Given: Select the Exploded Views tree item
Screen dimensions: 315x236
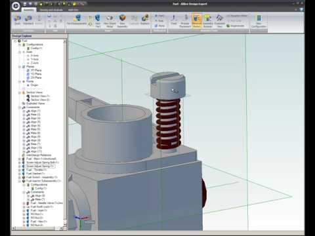Looking at the screenshot, I should tap(35, 104).
